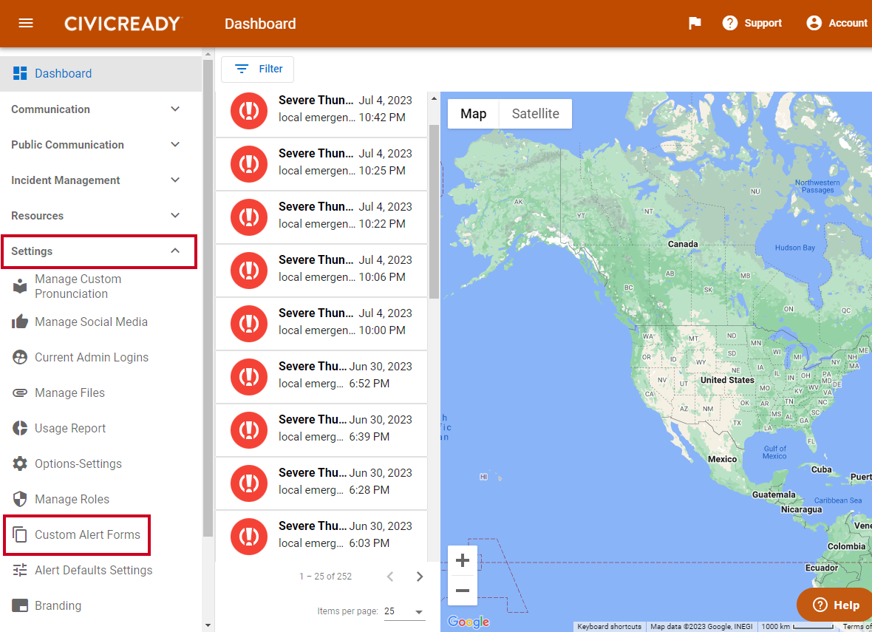This screenshot has height=632, width=872.
Task: Click alert icon for Jun 30 6:52 PM
Action: click(x=249, y=377)
